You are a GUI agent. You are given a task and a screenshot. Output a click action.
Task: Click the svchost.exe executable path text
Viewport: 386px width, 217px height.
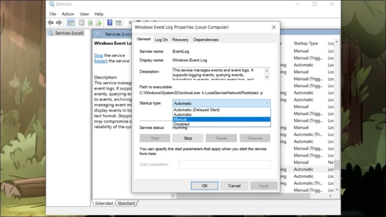click(x=201, y=93)
